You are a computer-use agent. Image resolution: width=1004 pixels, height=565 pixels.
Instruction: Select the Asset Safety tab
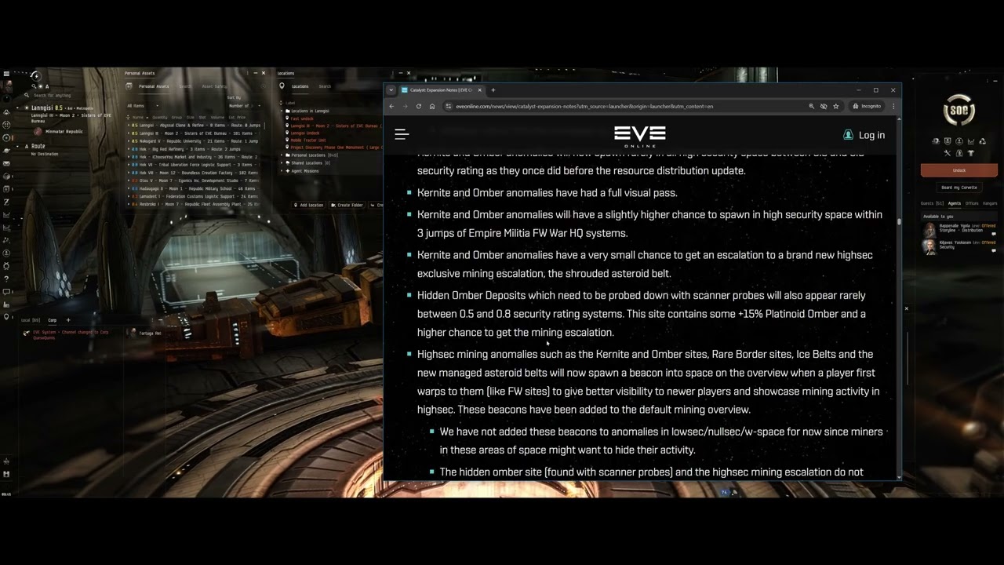[x=214, y=86]
